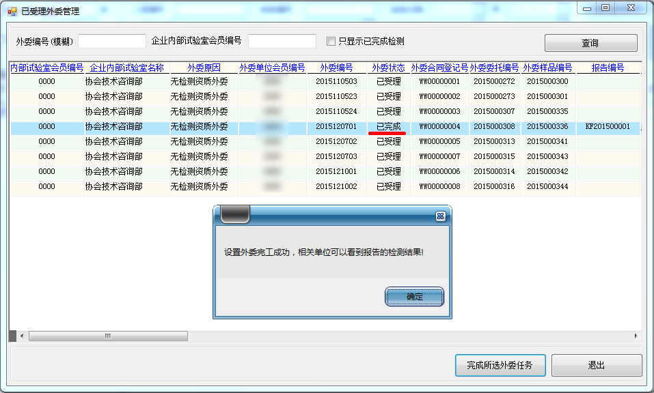This screenshot has width=654, height=393.
Task: Sort by 外委编号 column header
Action: pyautogui.click(x=336, y=68)
